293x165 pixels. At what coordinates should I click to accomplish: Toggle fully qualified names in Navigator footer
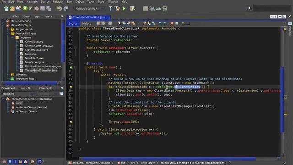coord(33,161)
